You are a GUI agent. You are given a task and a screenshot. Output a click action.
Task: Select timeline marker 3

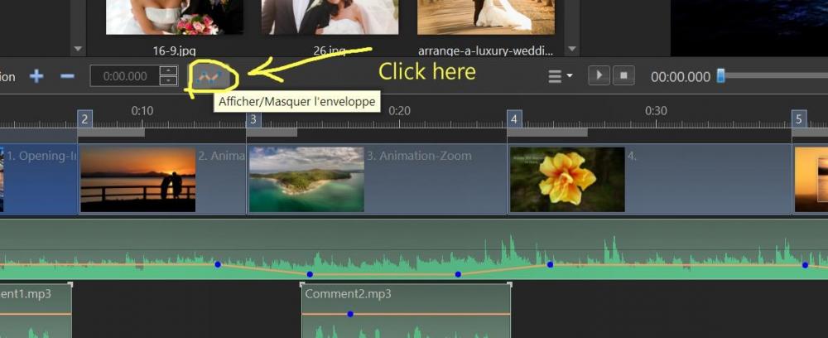pyautogui.click(x=253, y=118)
